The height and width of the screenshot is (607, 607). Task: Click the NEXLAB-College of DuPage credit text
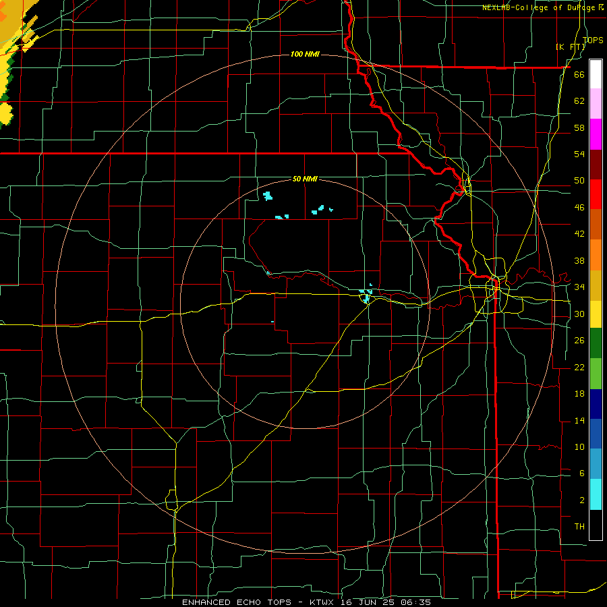click(x=540, y=7)
